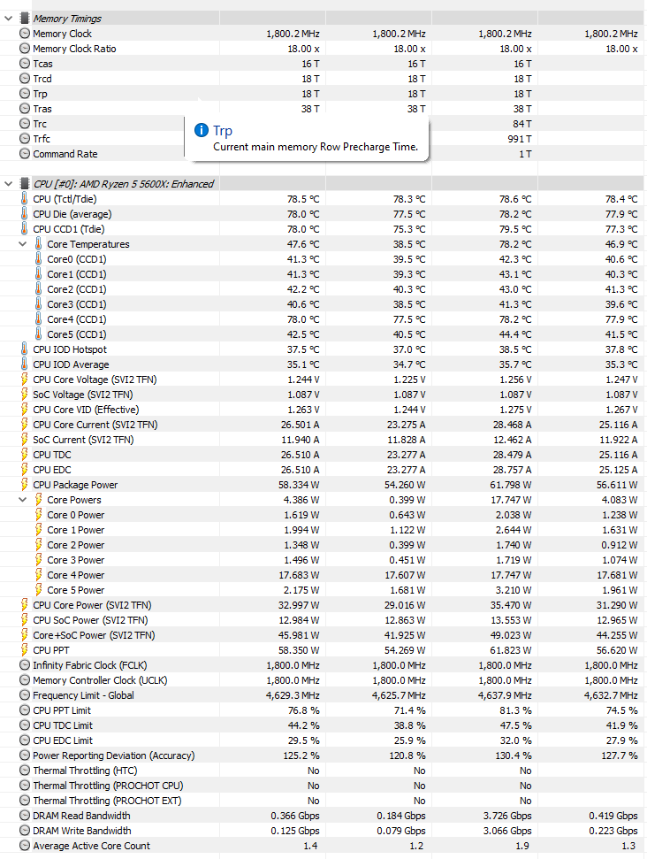The width and height of the screenshot is (647, 859).
Task: Select the Core 5 Power row
Action: pyautogui.click(x=323, y=590)
